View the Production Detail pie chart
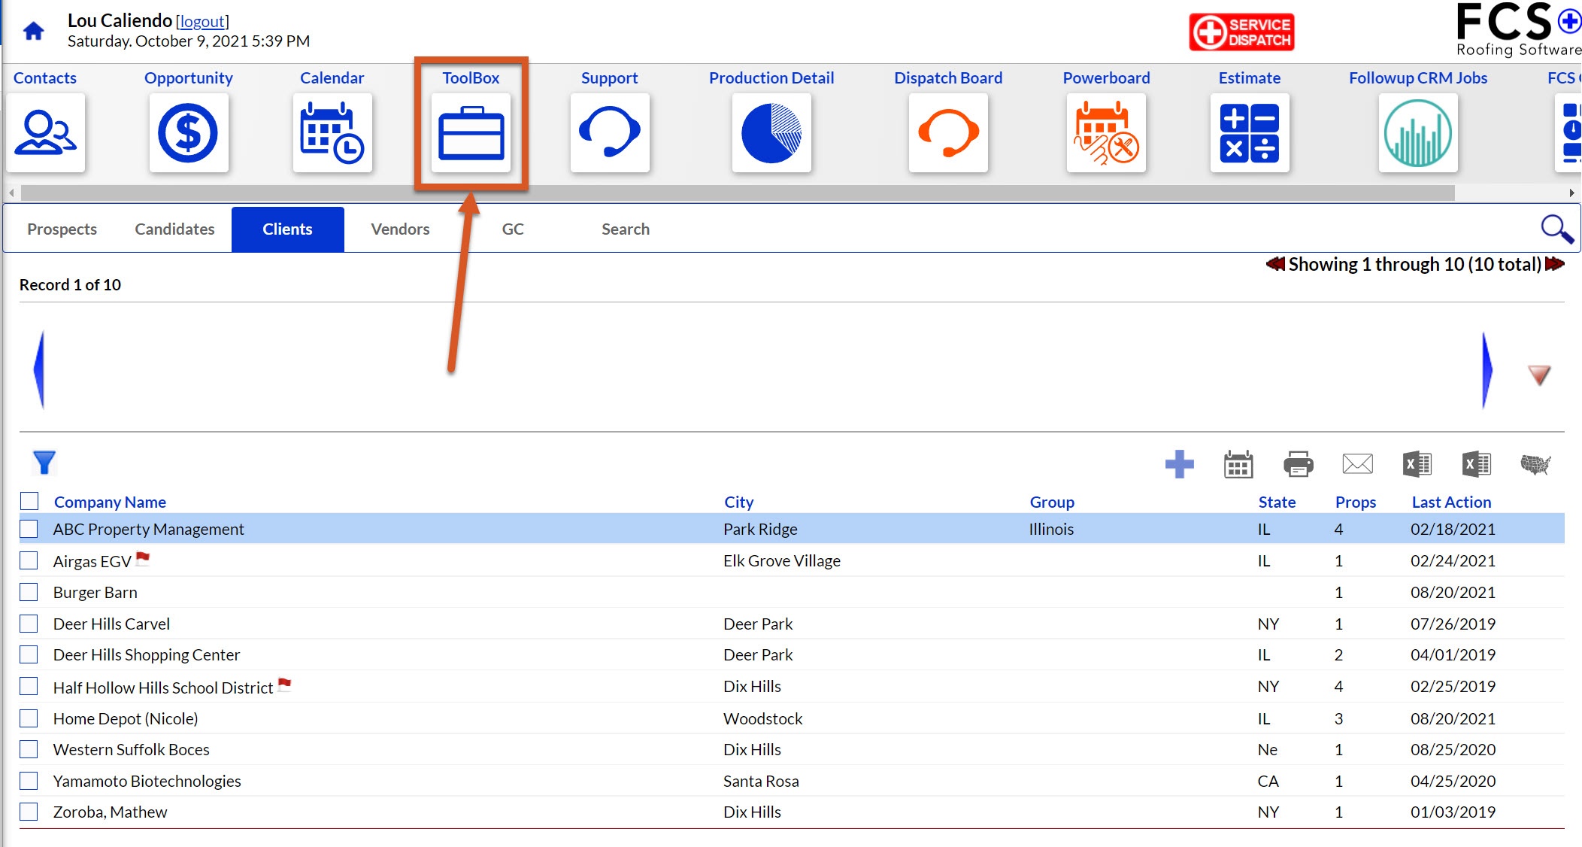Viewport: 1582px width, 847px height. point(771,133)
